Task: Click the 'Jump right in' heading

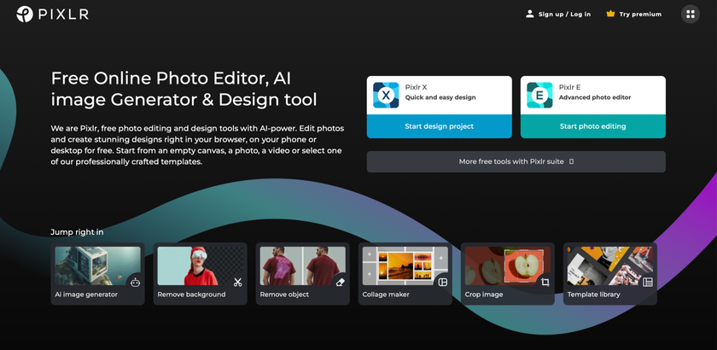Action: pyautogui.click(x=77, y=232)
